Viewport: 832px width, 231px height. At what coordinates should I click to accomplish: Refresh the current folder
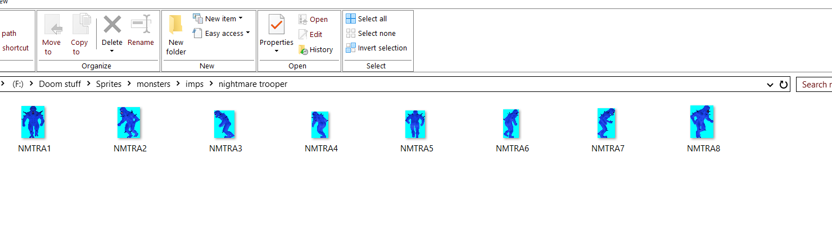point(783,85)
